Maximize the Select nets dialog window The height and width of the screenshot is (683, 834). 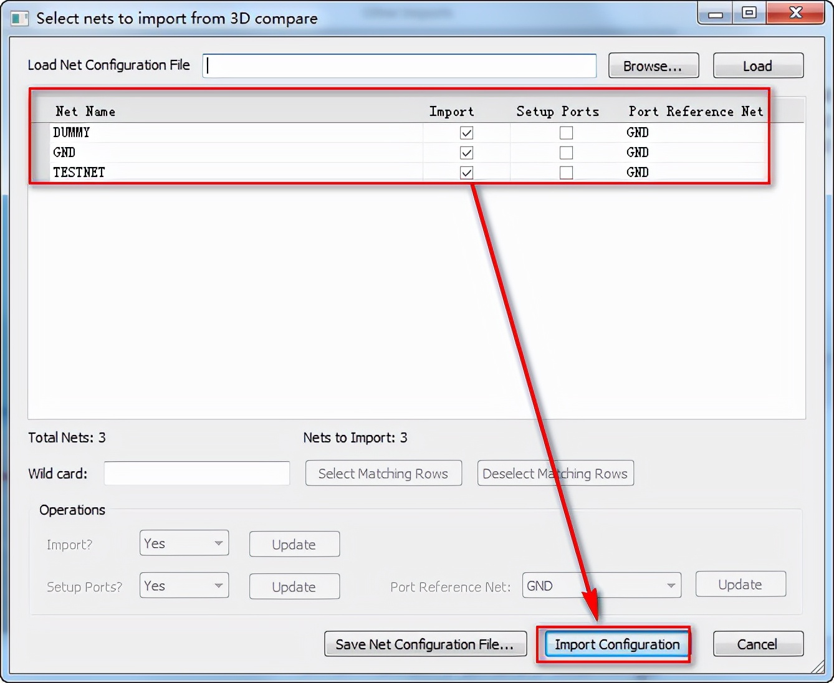[x=749, y=13]
